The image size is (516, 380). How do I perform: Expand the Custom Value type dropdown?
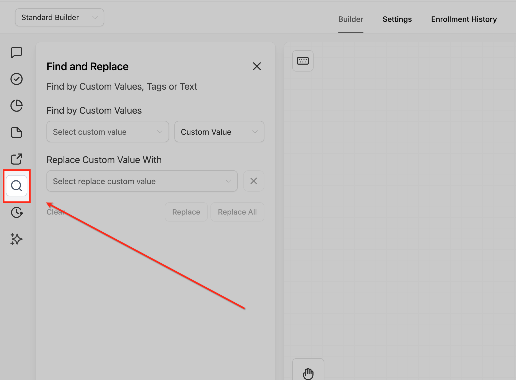pos(219,132)
